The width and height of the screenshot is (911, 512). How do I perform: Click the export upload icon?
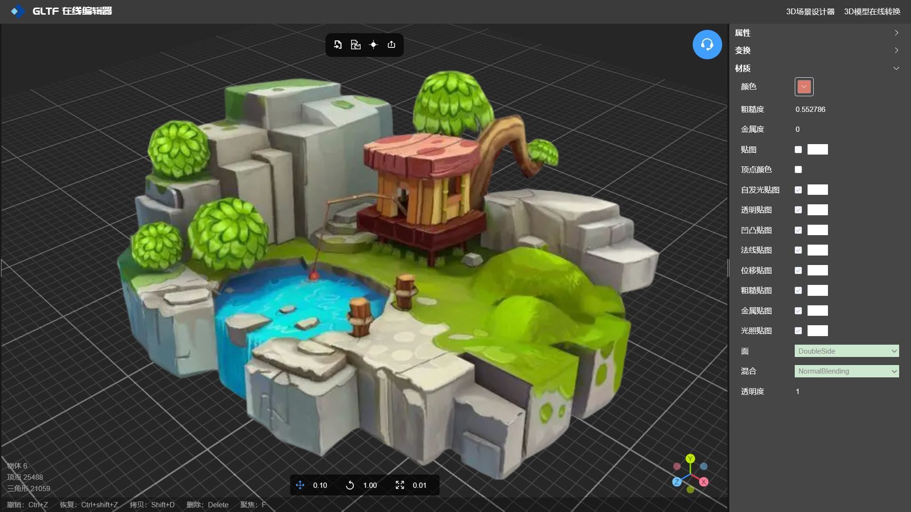[x=391, y=45]
